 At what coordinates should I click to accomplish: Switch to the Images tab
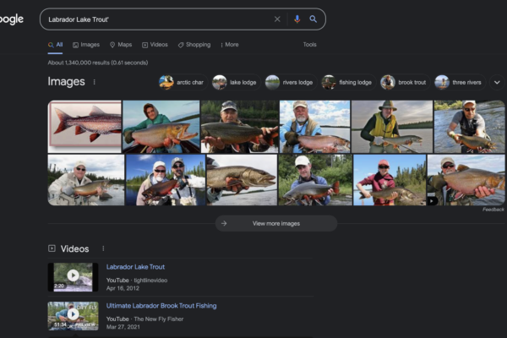pyautogui.click(x=85, y=45)
